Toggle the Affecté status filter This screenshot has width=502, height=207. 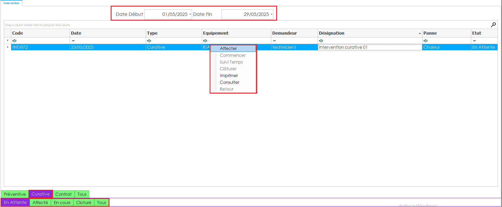click(40, 203)
